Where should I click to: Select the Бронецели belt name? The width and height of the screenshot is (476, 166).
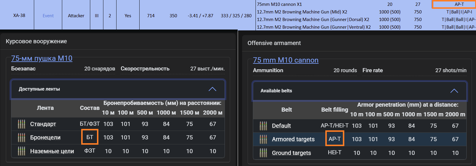[x=45, y=137]
